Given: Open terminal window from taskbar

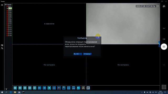Looking at the screenshot, I should point(23,92).
